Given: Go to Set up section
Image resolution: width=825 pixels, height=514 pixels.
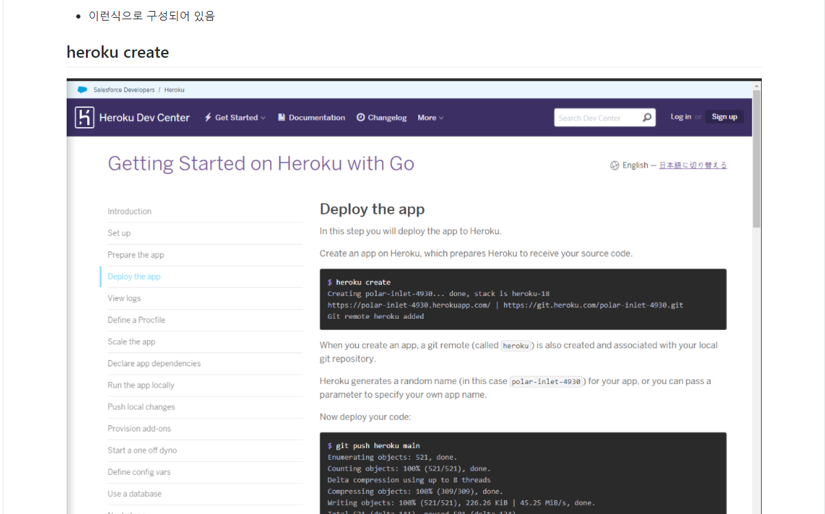Looking at the screenshot, I should point(119,233).
